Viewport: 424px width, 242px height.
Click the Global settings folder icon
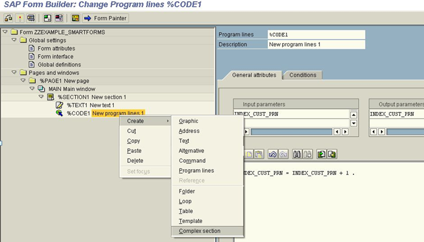pos(24,40)
